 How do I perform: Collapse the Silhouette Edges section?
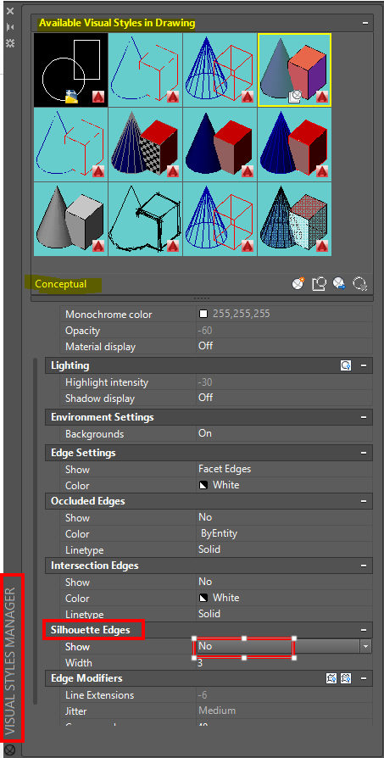(x=363, y=630)
